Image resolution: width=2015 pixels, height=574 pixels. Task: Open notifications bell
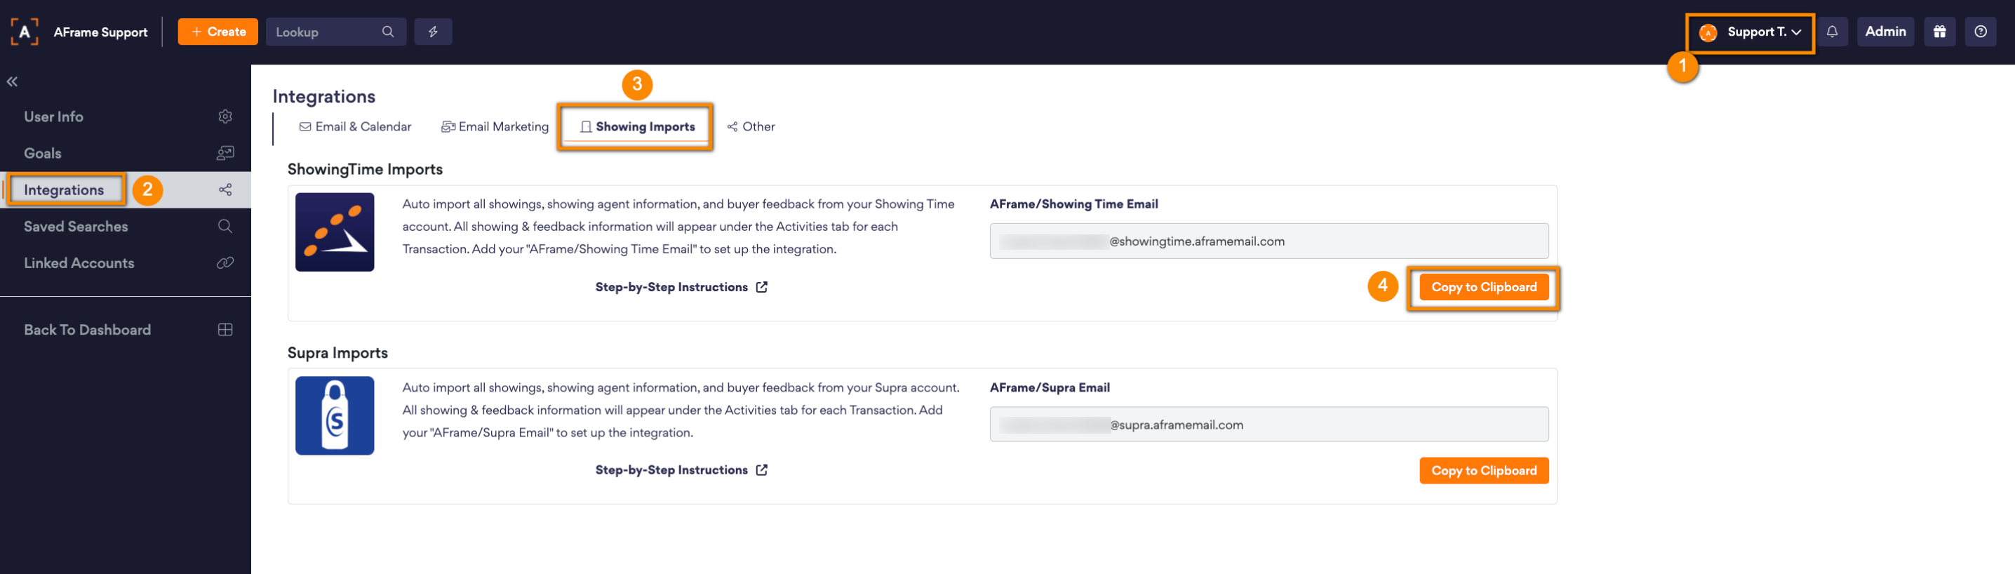1832,32
